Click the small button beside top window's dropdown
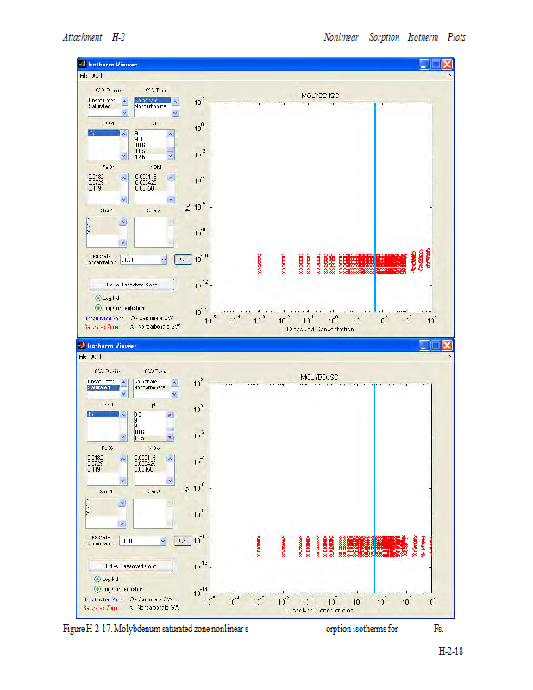 tap(183, 259)
